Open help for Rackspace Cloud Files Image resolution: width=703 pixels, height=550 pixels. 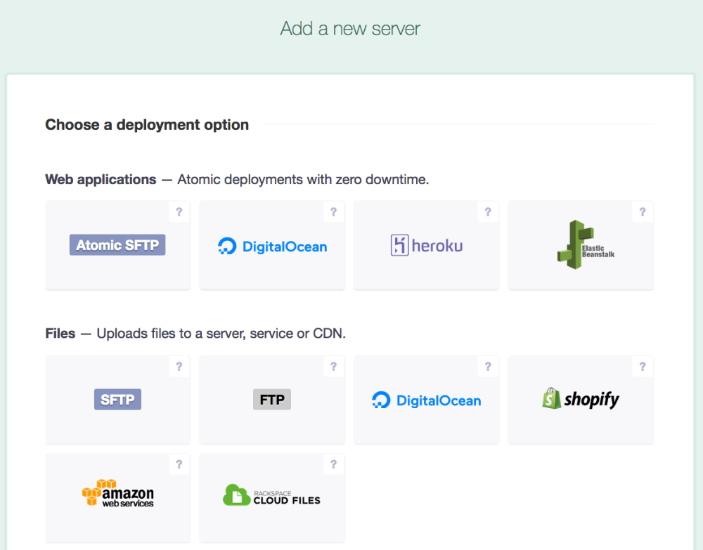click(x=333, y=464)
